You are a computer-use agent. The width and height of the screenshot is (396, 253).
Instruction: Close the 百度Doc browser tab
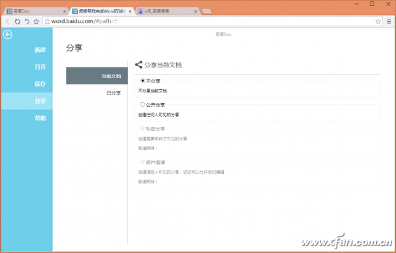(65, 11)
